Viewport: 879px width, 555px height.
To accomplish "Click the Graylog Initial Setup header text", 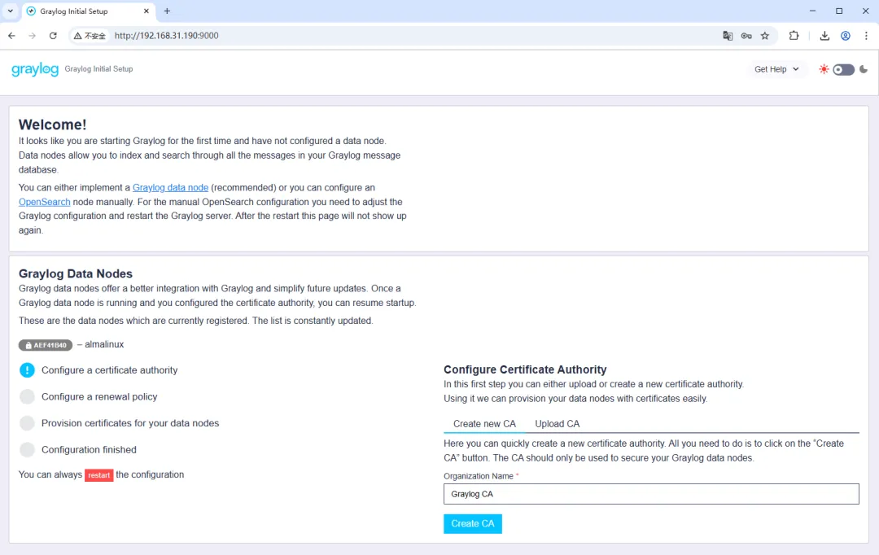I will (98, 69).
